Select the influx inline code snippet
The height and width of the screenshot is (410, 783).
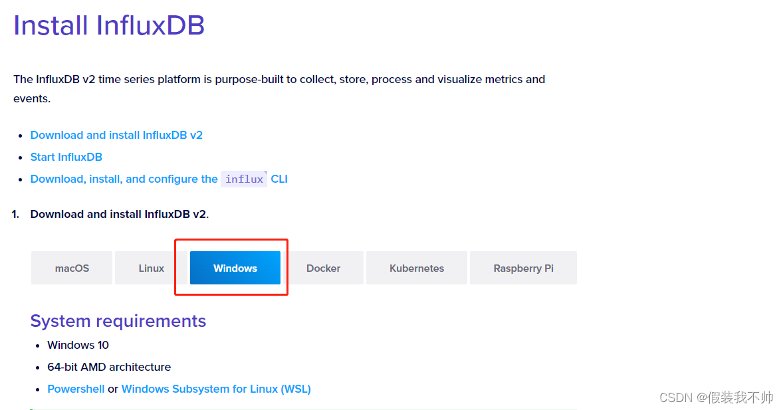click(243, 179)
